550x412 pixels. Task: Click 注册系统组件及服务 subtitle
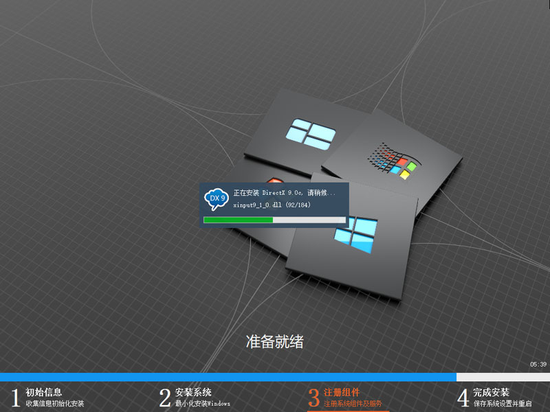click(x=353, y=404)
